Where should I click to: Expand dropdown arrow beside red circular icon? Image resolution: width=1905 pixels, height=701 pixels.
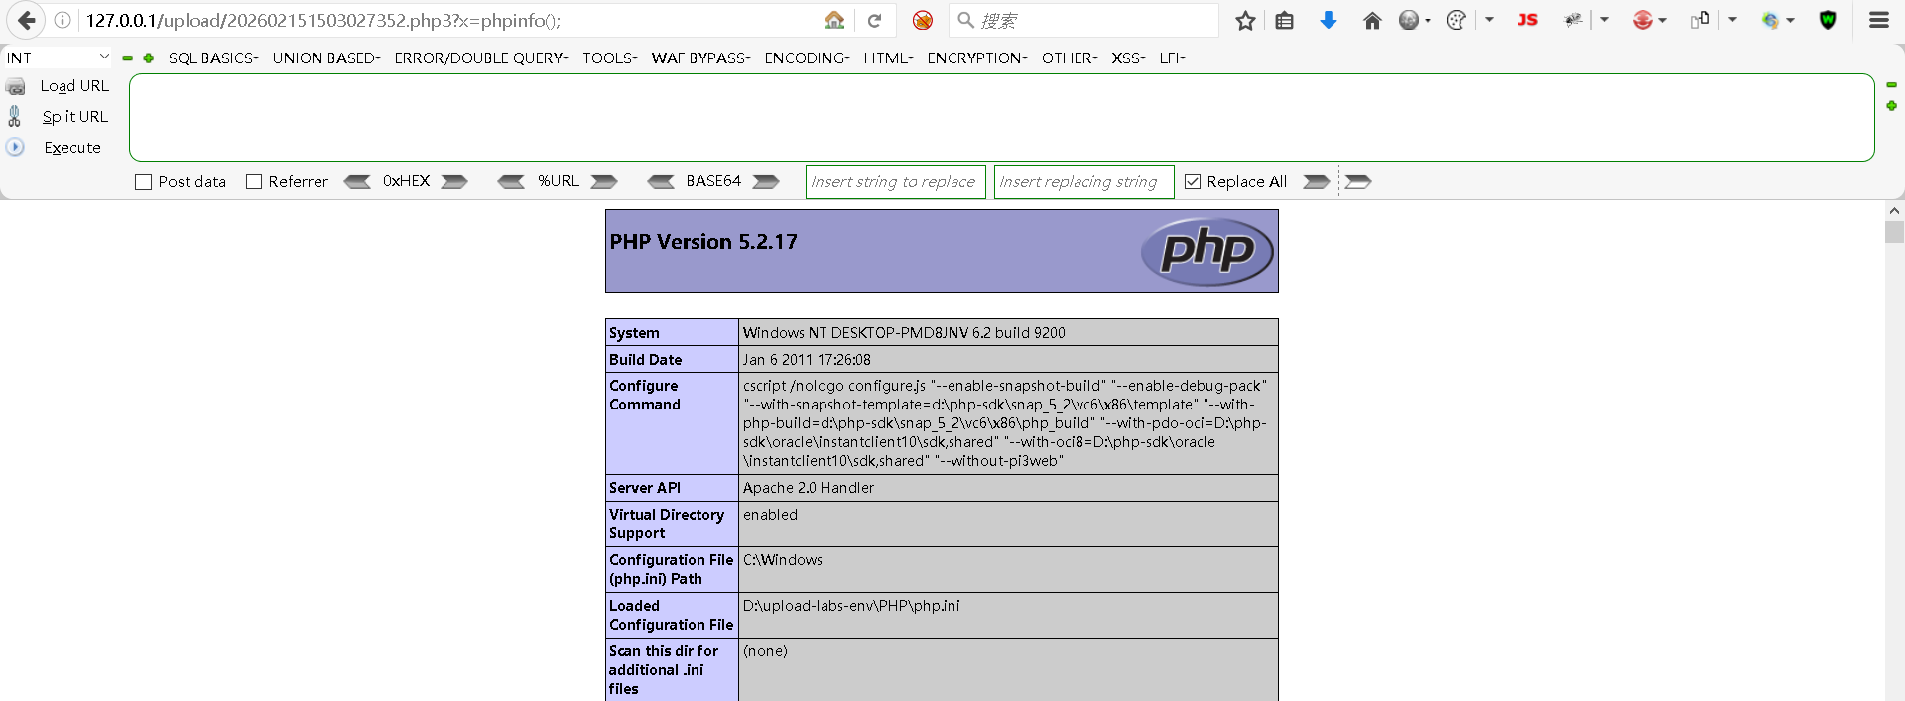pyautogui.click(x=1662, y=20)
